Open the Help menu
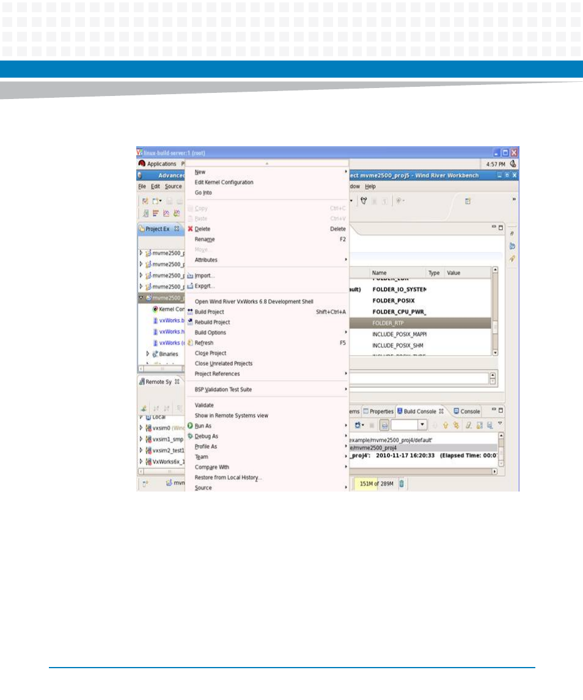This screenshot has width=583, height=700. 370,186
